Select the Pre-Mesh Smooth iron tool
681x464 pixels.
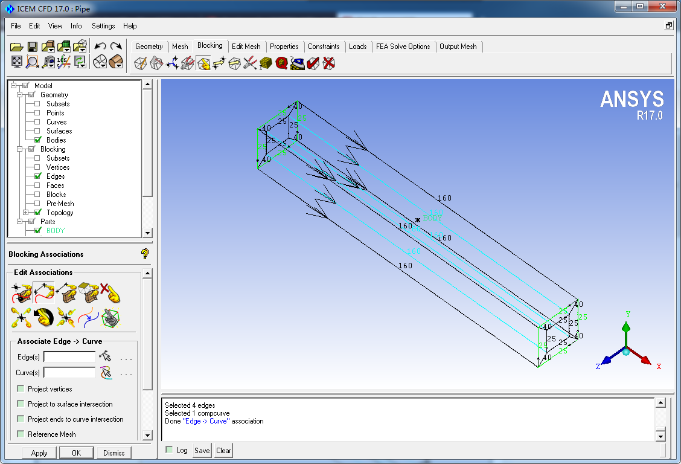point(297,63)
